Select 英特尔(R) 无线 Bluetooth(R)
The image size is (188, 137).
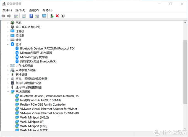tap(38, 61)
